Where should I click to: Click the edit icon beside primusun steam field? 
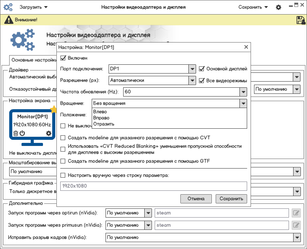click(296, 225)
